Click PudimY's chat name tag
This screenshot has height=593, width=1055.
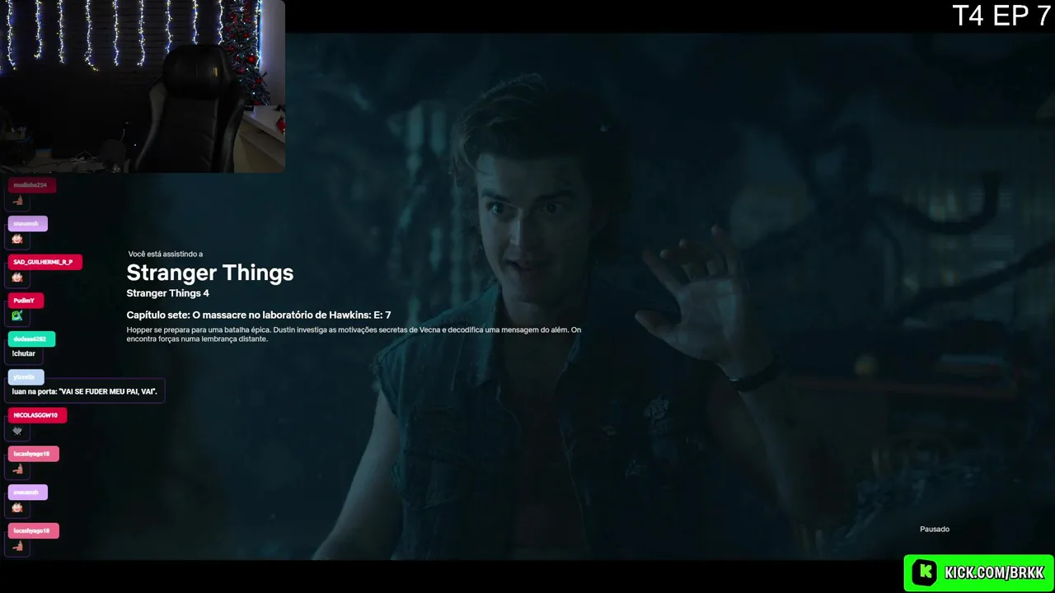(x=26, y=301)
